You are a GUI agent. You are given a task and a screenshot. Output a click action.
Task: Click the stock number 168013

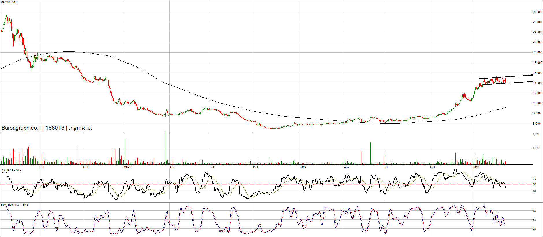click(55, 128)
